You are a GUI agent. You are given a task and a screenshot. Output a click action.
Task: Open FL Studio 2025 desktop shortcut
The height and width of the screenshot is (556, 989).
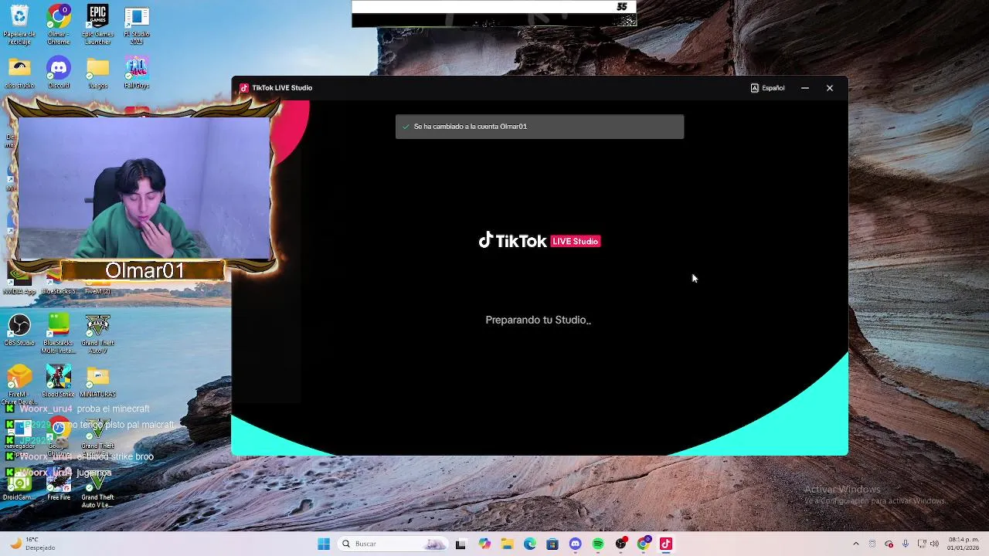[137, 24]
